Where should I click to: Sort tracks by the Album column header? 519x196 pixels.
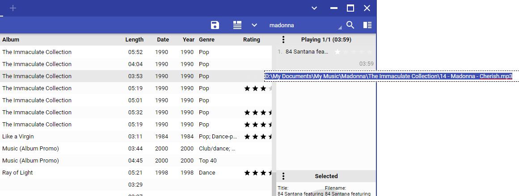(11, 40)
